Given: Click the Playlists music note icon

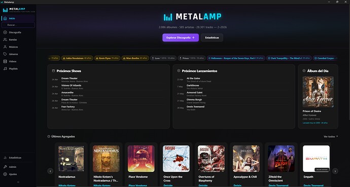Looking at the screenshot, I should coord(5,69).
